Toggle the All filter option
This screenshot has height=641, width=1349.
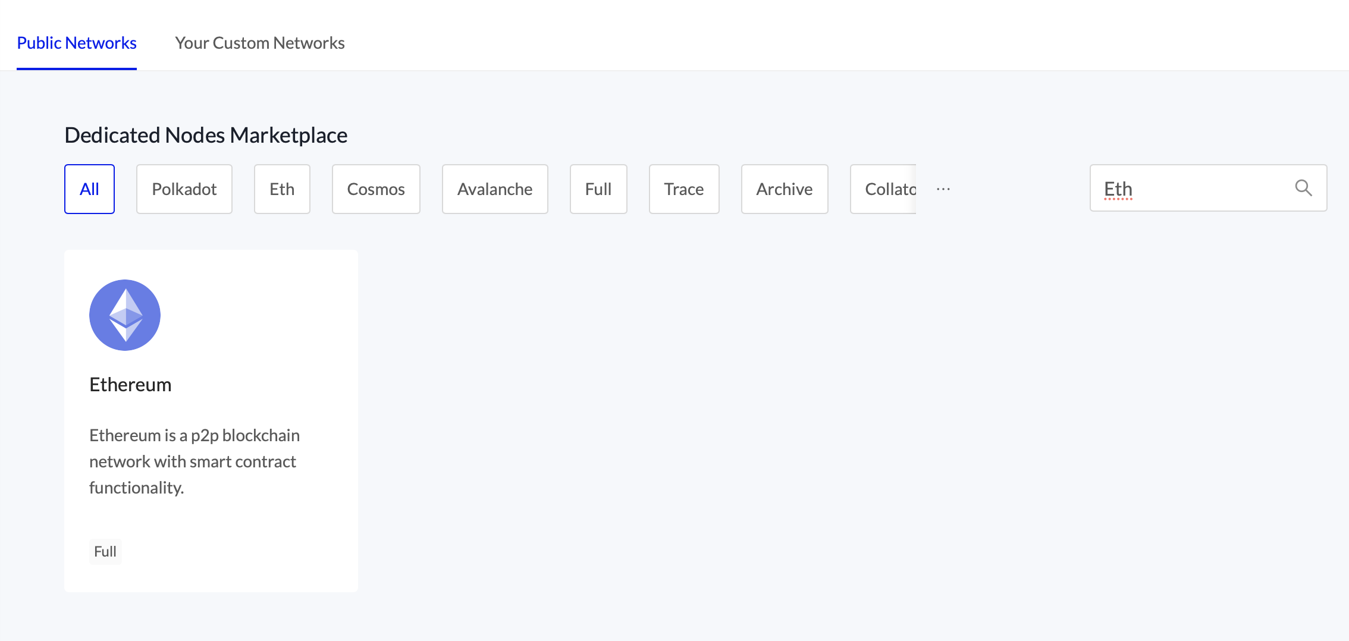click(x=89, y=188)
